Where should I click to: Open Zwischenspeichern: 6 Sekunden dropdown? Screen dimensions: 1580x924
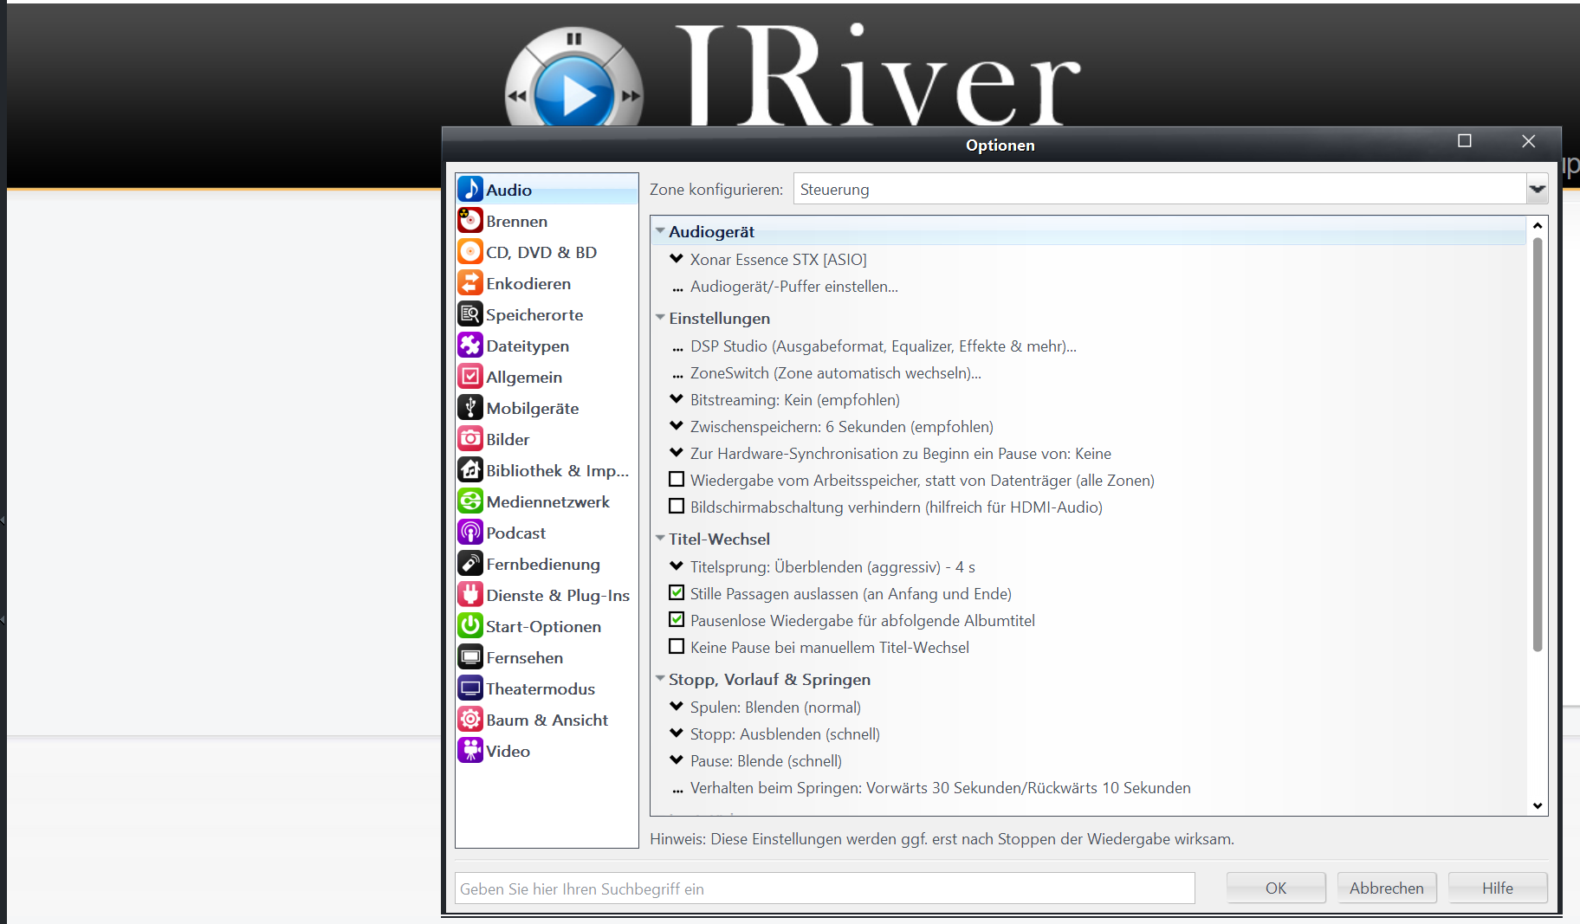(677, 425)
